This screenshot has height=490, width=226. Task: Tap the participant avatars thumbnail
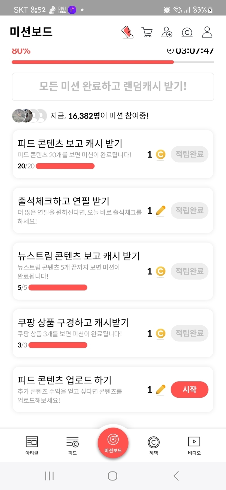[x=29, y=116]
